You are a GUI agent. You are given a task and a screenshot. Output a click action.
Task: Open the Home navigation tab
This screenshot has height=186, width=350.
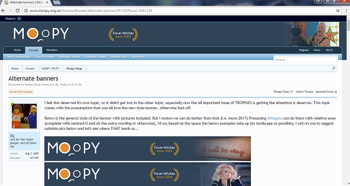click(17, 50)
